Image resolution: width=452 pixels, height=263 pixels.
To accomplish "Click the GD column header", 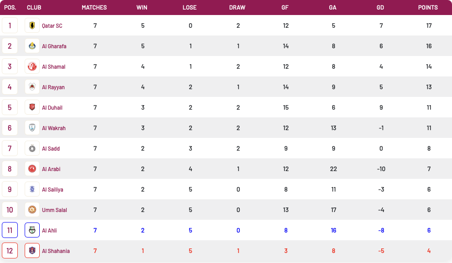I will pos(380,7).
